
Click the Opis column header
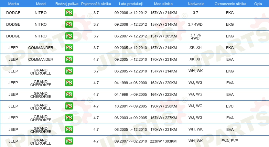click(258, 4)
